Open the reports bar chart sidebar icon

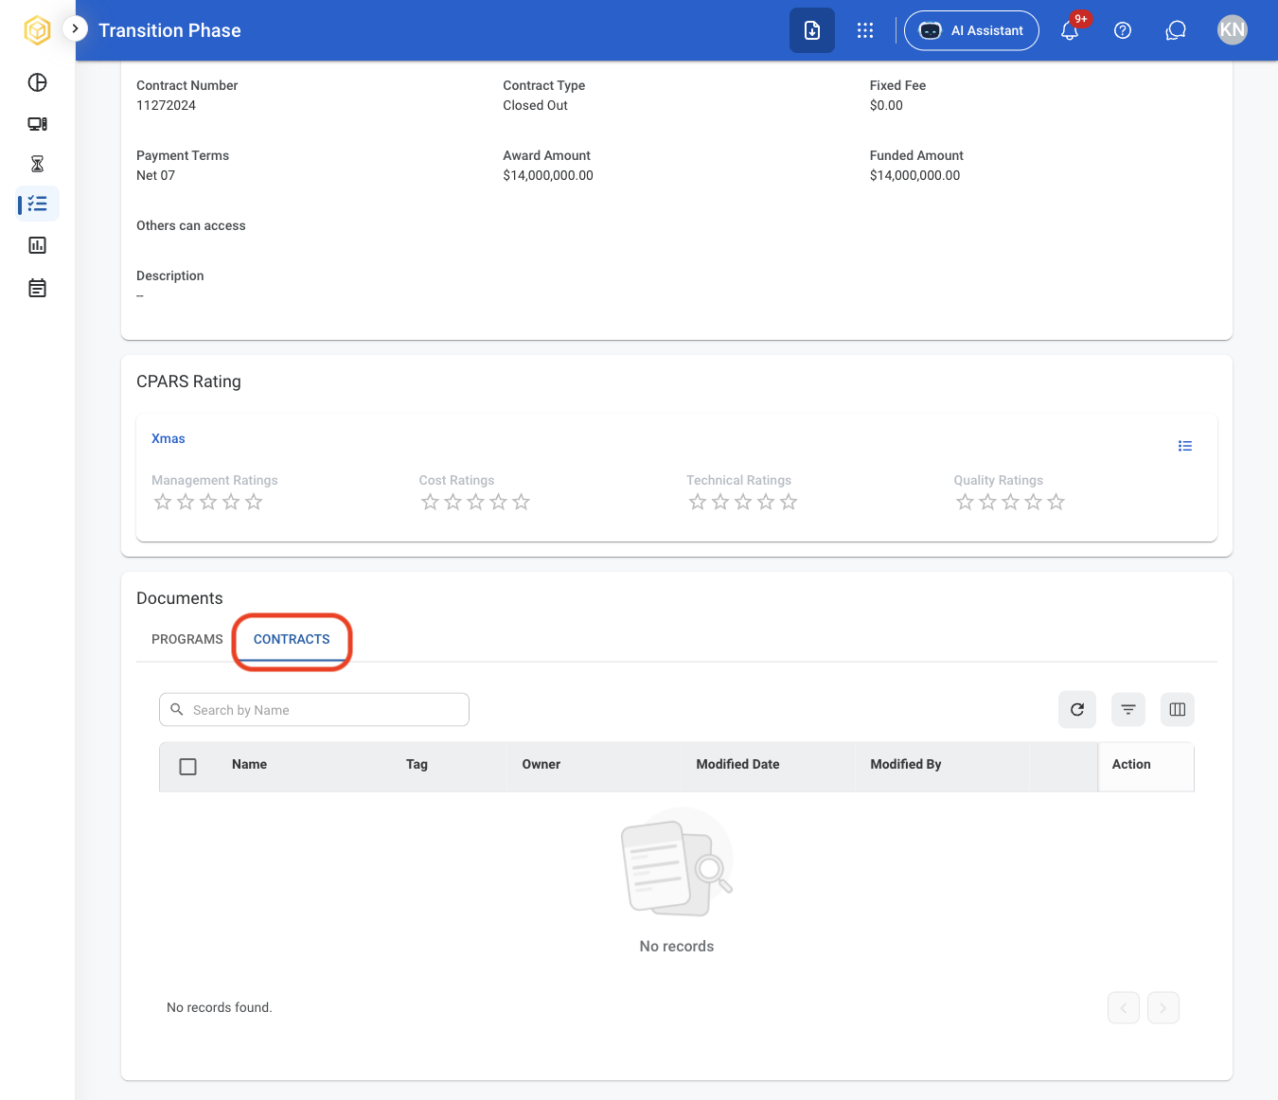pos(38,245)
